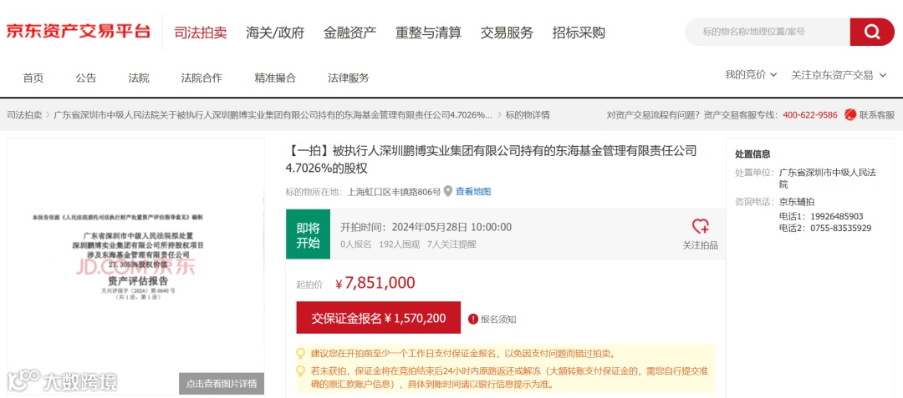The width and height of the screenshot is (903, 398).
Task: Click 关注拍品 label
Action: coord(701,245)
